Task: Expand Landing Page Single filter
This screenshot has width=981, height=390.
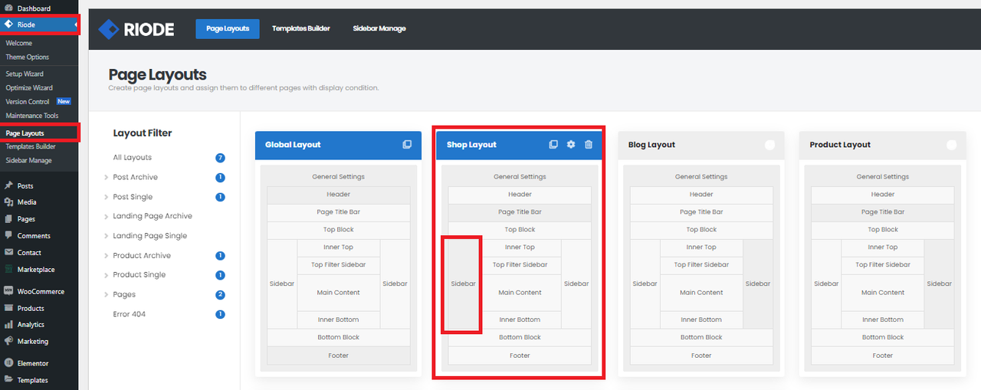Action: click(x=106, y=236)
